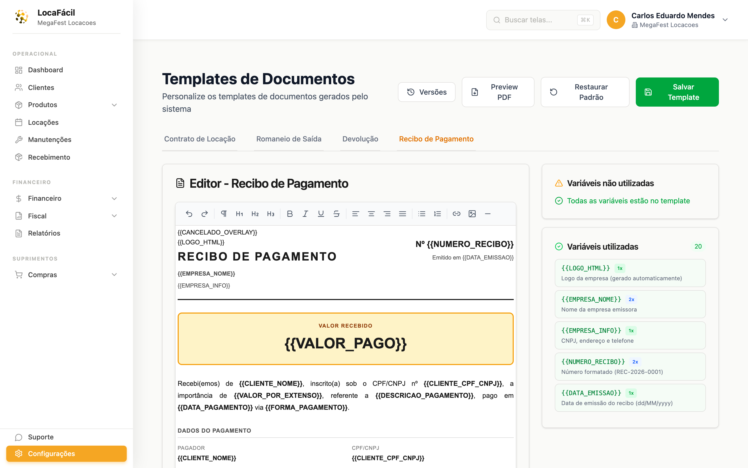Open user account dropdown chevron
Screen dimensions: 748x468
(x=725, y=20)
